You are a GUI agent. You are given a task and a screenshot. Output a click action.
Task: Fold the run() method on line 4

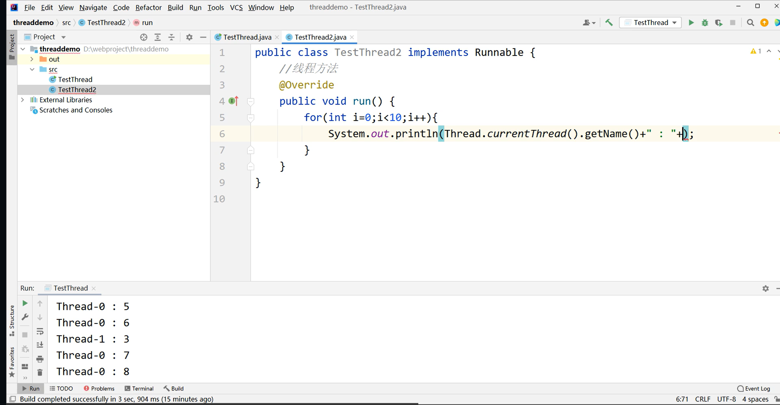point(251,101)
